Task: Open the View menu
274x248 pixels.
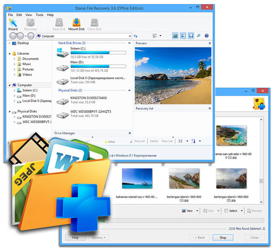Action: 29,15
